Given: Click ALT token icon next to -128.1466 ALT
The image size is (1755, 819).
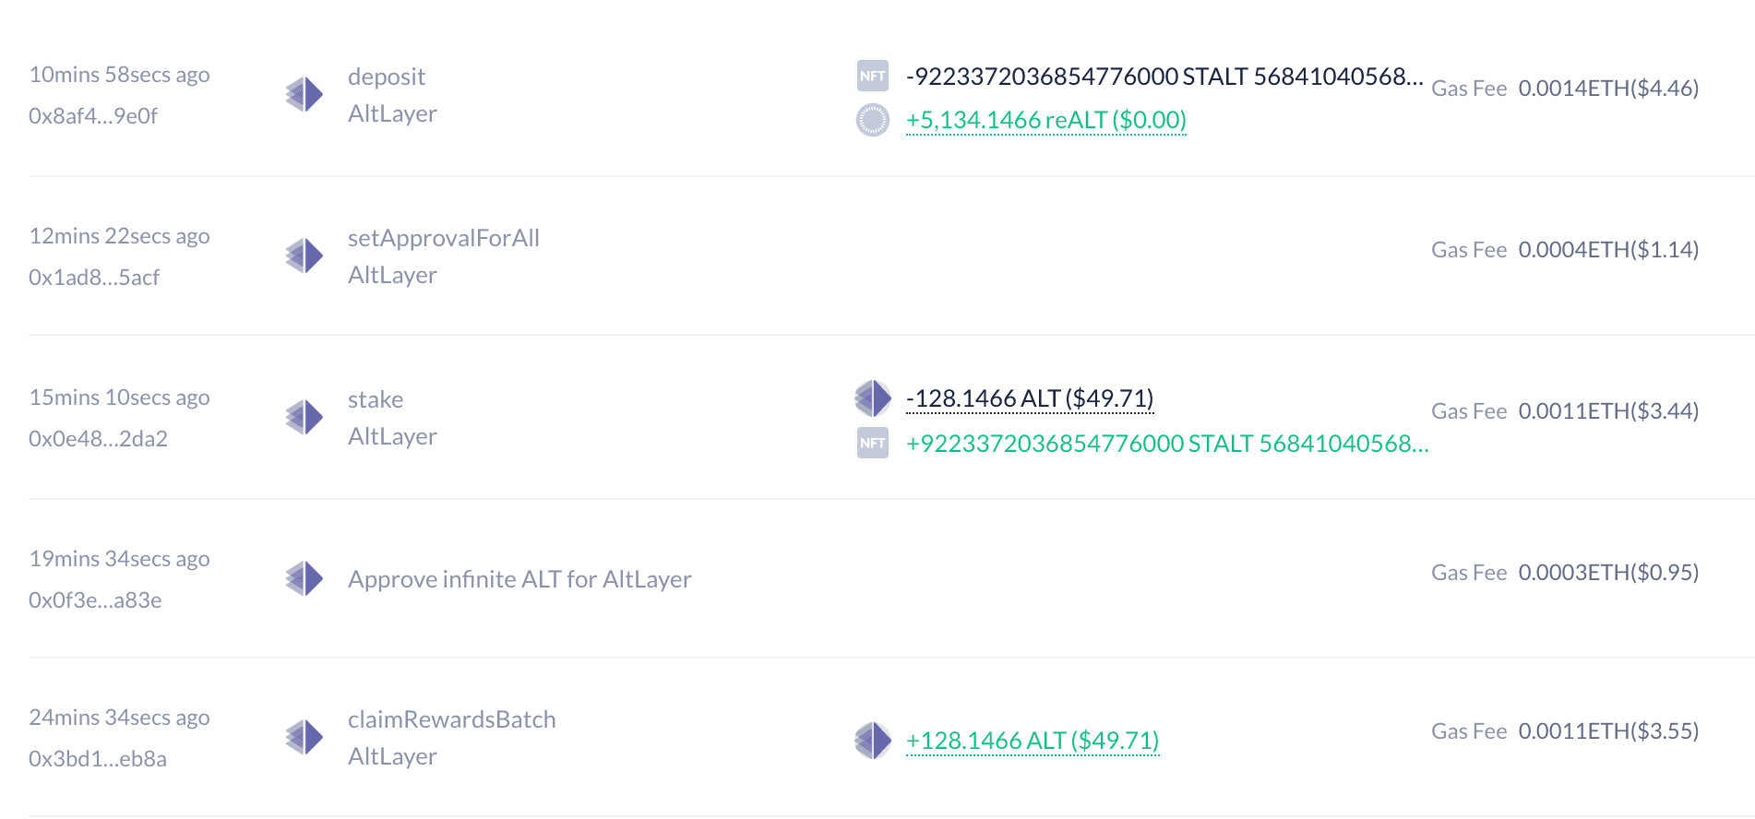Looking at the screenshot, I should click(x=873, y=398).
